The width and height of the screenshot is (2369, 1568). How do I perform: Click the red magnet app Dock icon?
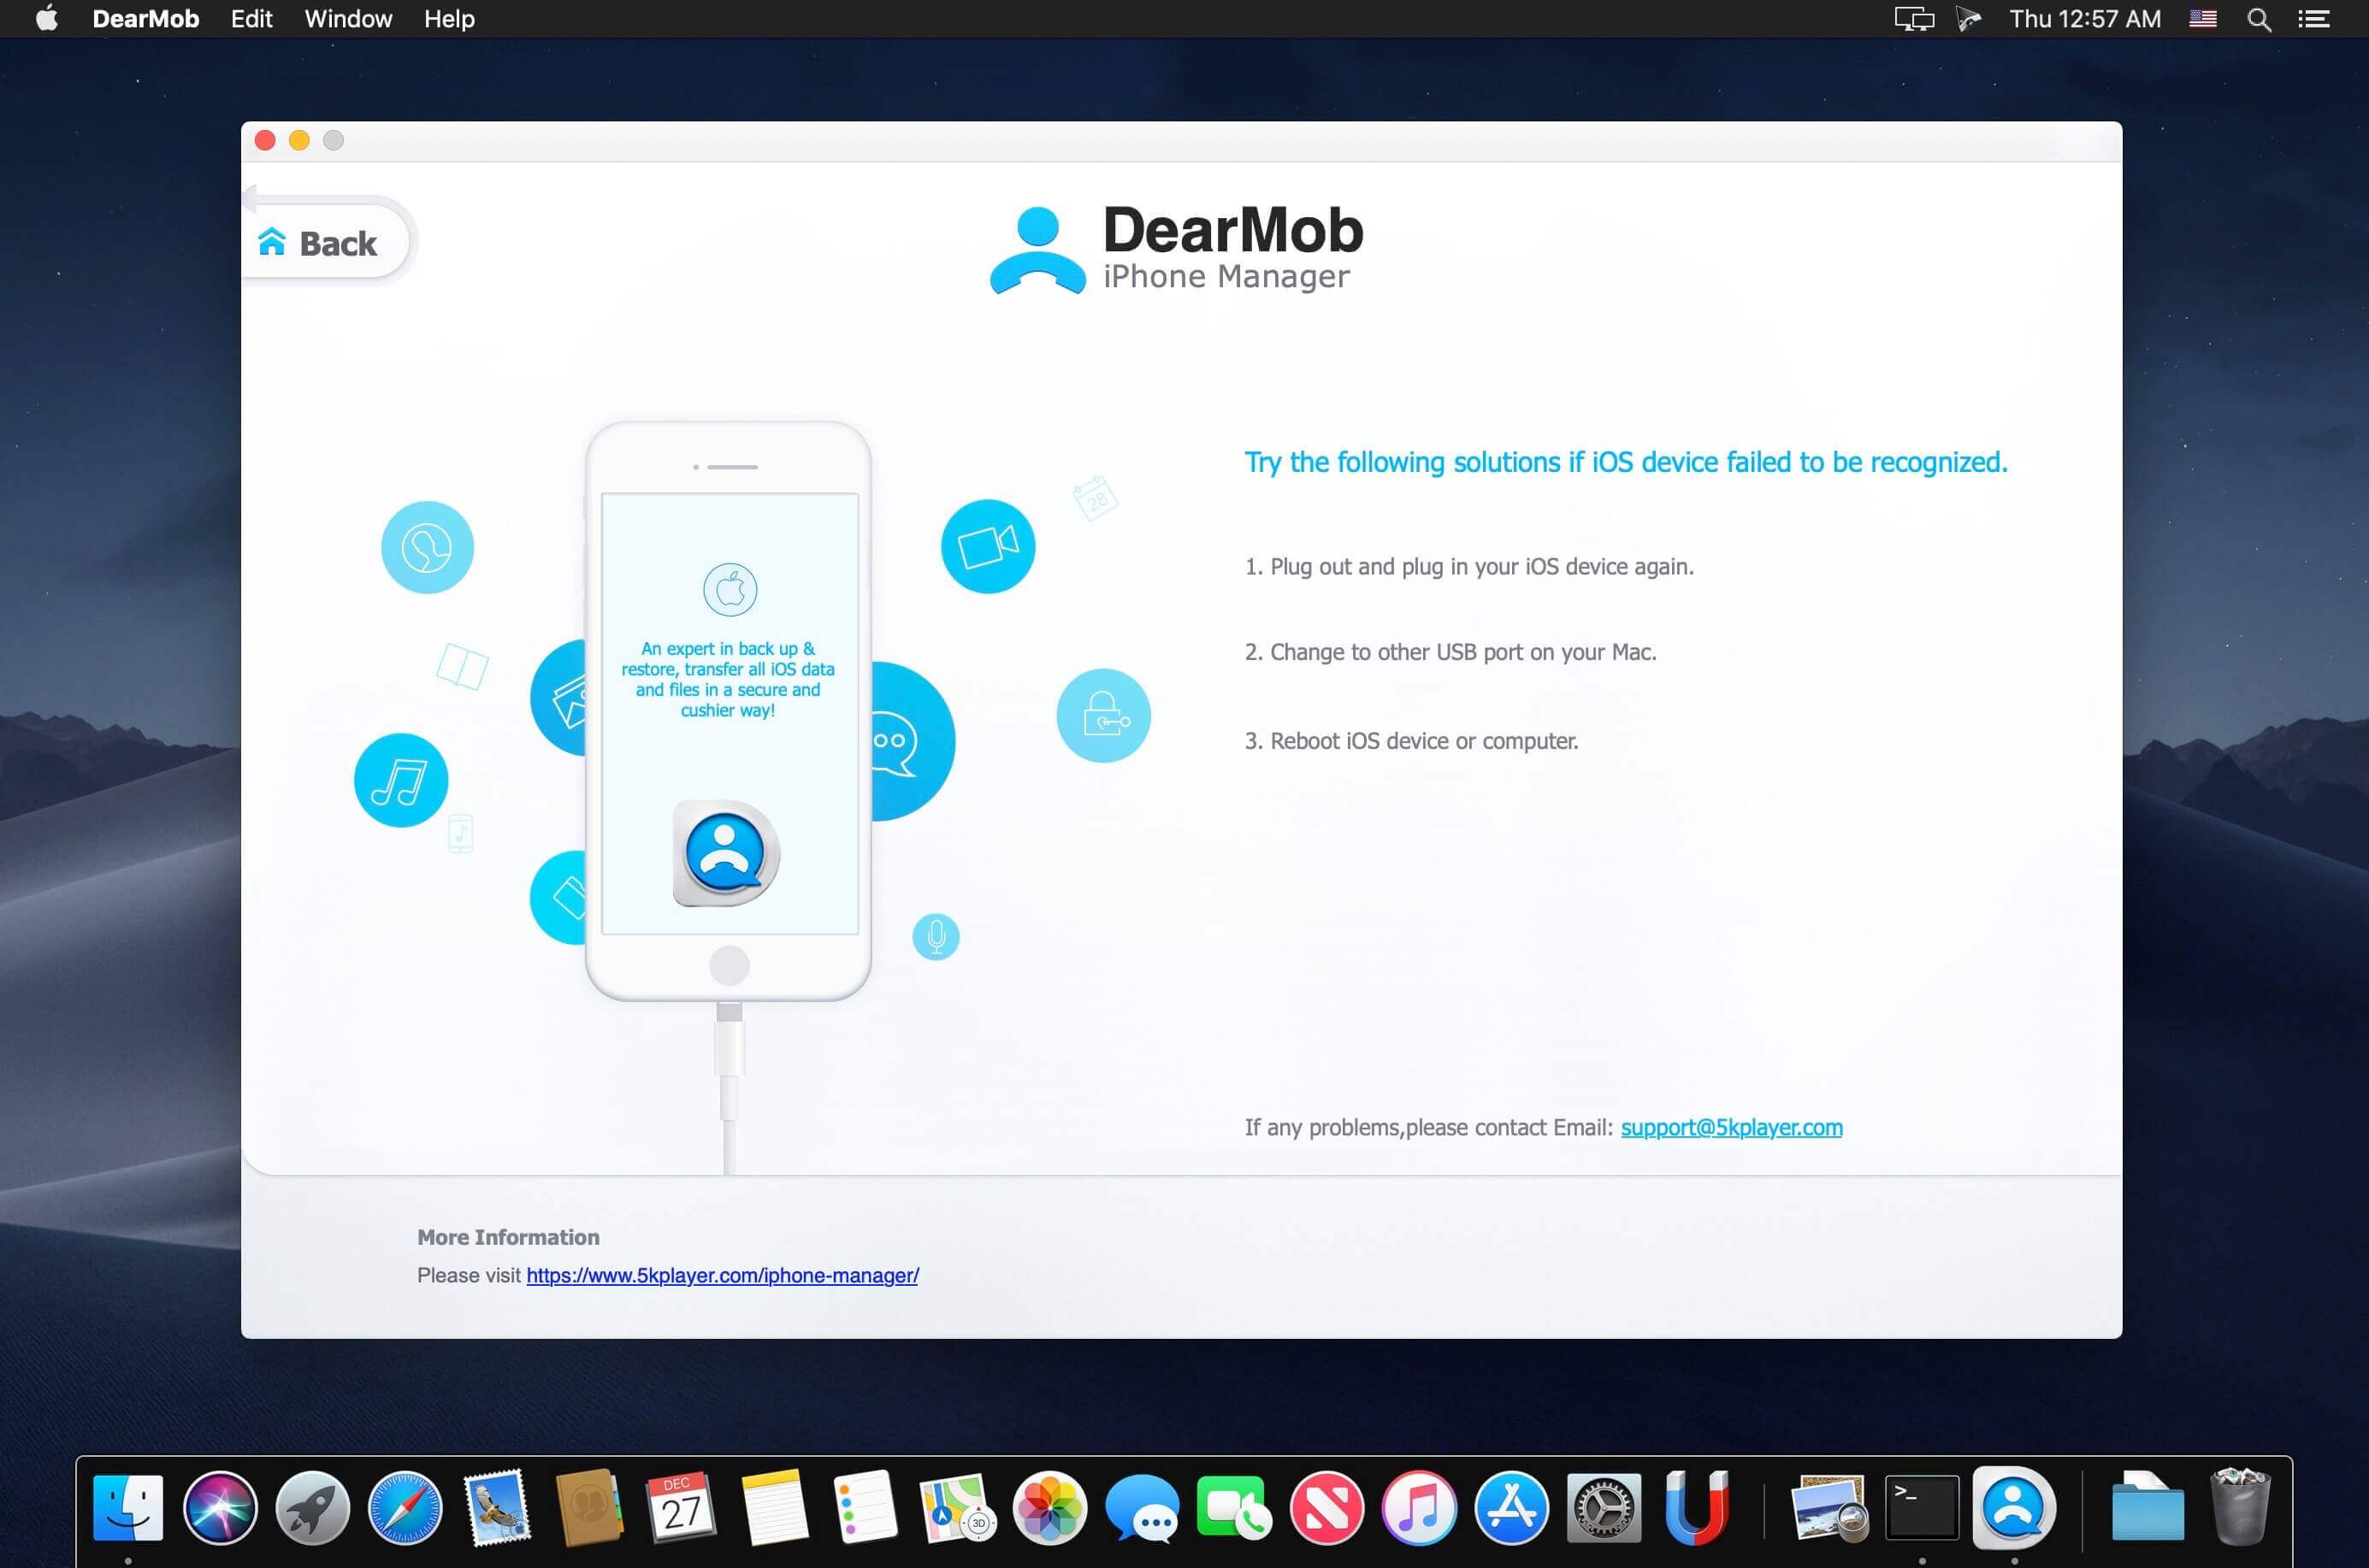pyautogui.click(x=1696, y=1507)
